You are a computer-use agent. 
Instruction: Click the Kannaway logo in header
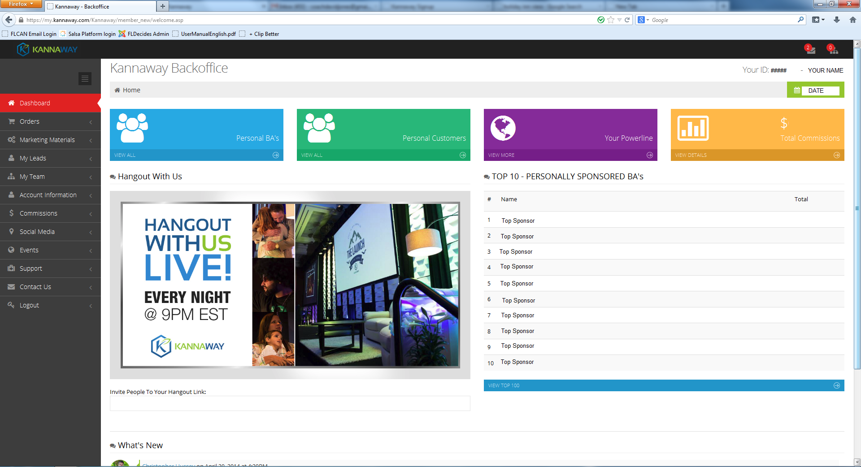pos(48,49)
